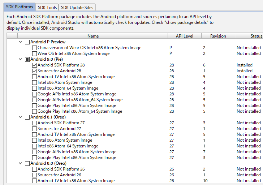
Task: Check Android TV Intel x86 image API 26
Action: 34,181
